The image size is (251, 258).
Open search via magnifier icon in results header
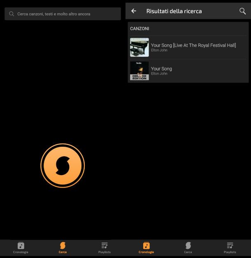click(x=242, y=11)
